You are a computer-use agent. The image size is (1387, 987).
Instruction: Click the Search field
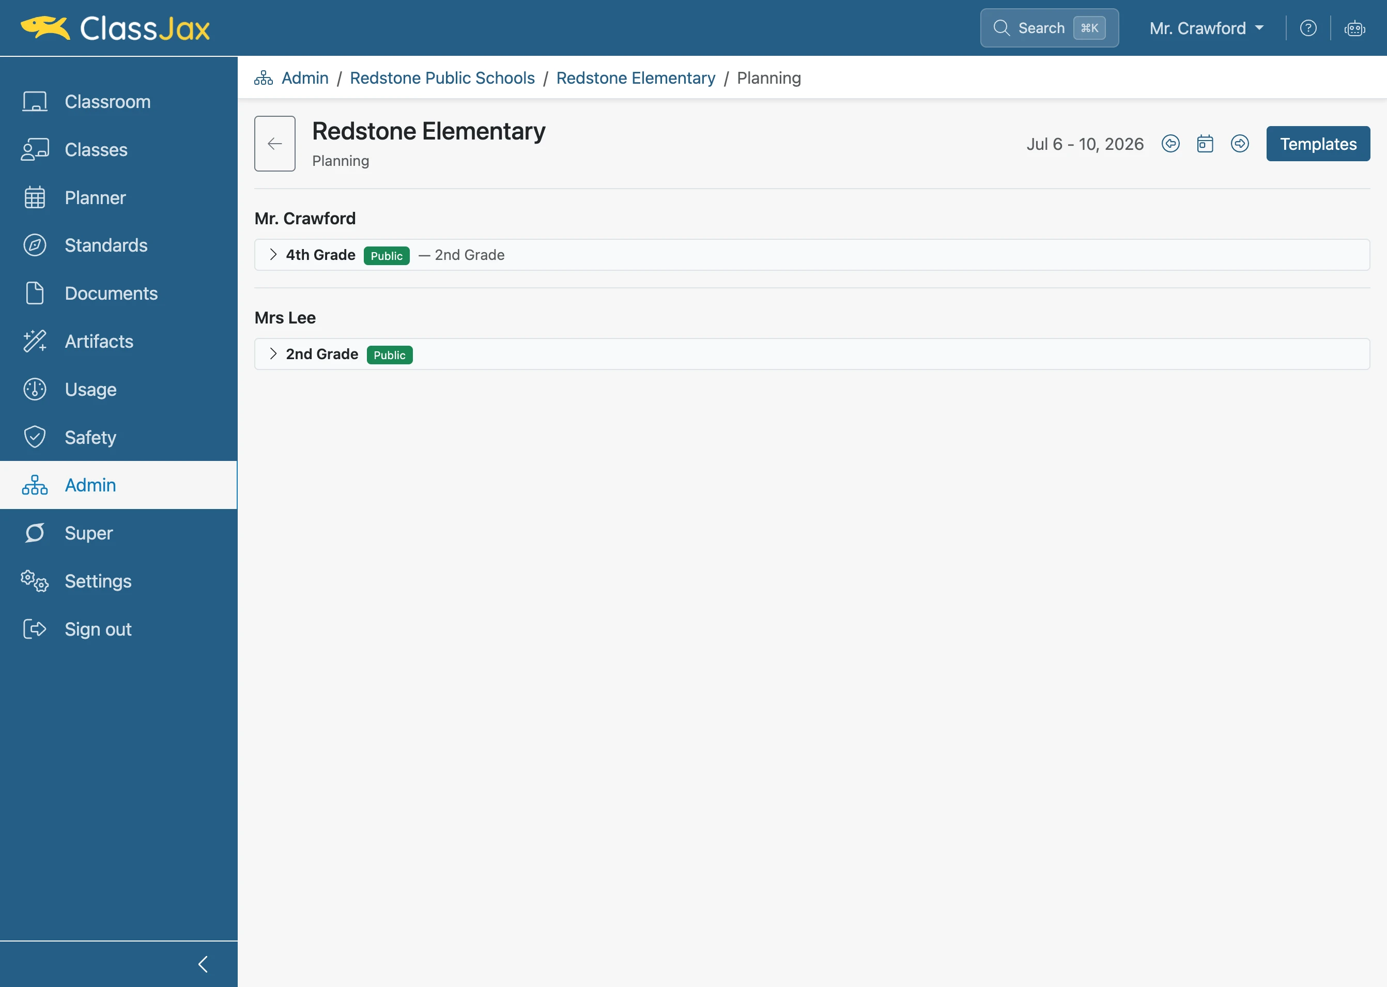coord(1049,28)
